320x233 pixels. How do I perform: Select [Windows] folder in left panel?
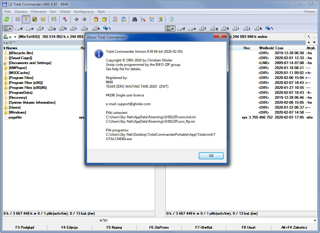(17, 112)
